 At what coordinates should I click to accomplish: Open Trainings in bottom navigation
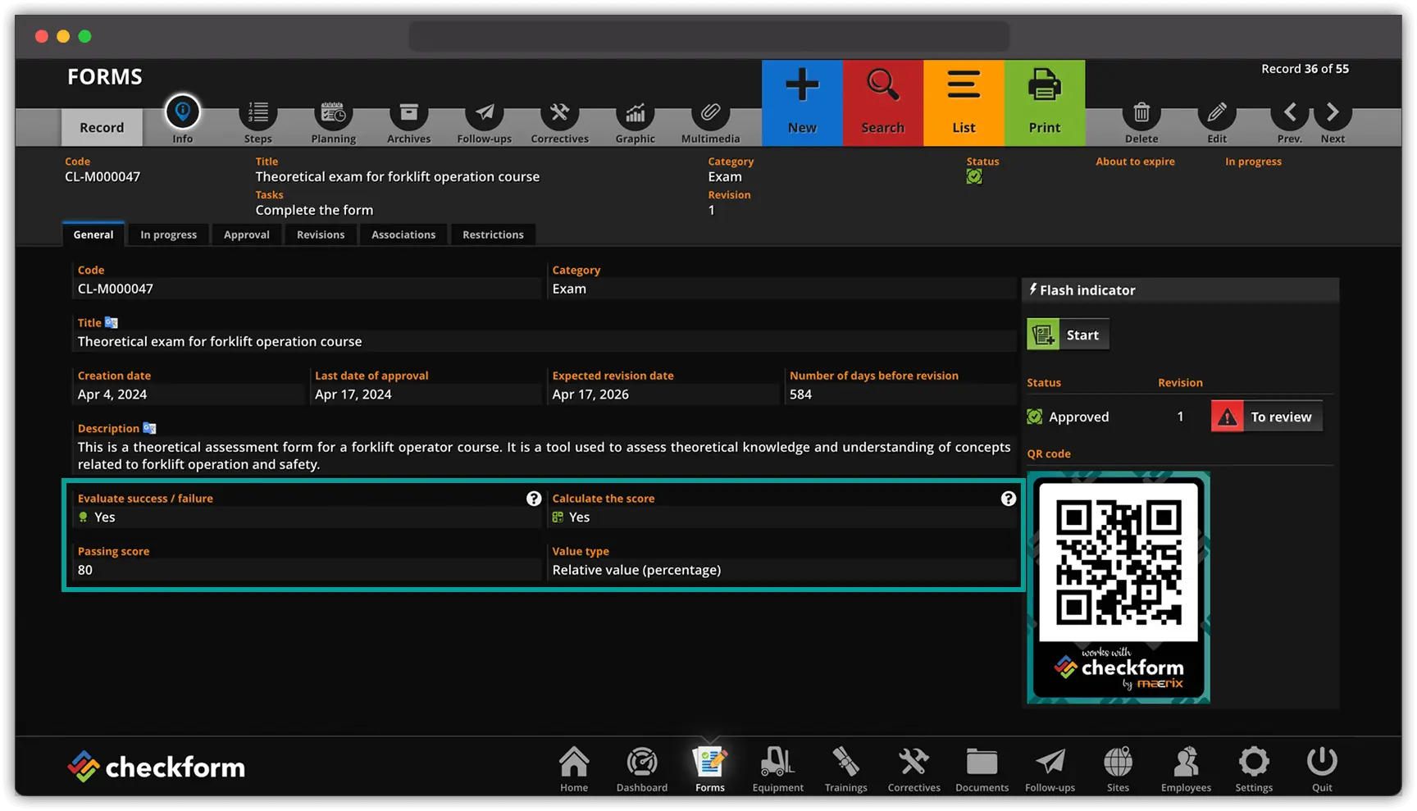846,769
